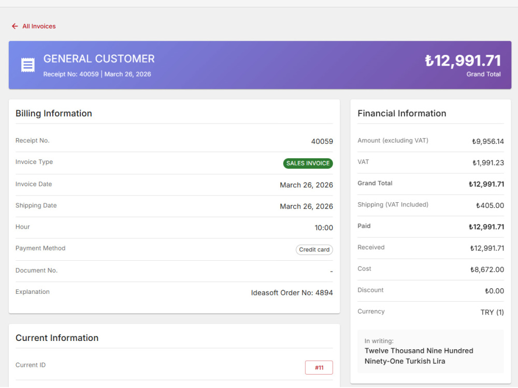The width and height of the screenshot is (518, 388).
Task: Click the receipt icon in header banner
Action: [x=28, y=65]
